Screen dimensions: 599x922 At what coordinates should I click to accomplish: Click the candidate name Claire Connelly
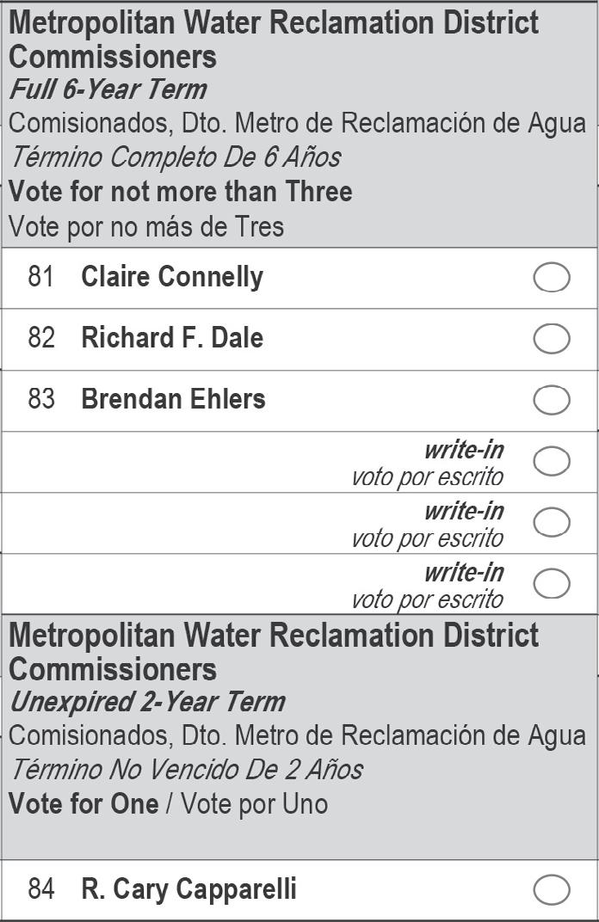coord(172,277)
